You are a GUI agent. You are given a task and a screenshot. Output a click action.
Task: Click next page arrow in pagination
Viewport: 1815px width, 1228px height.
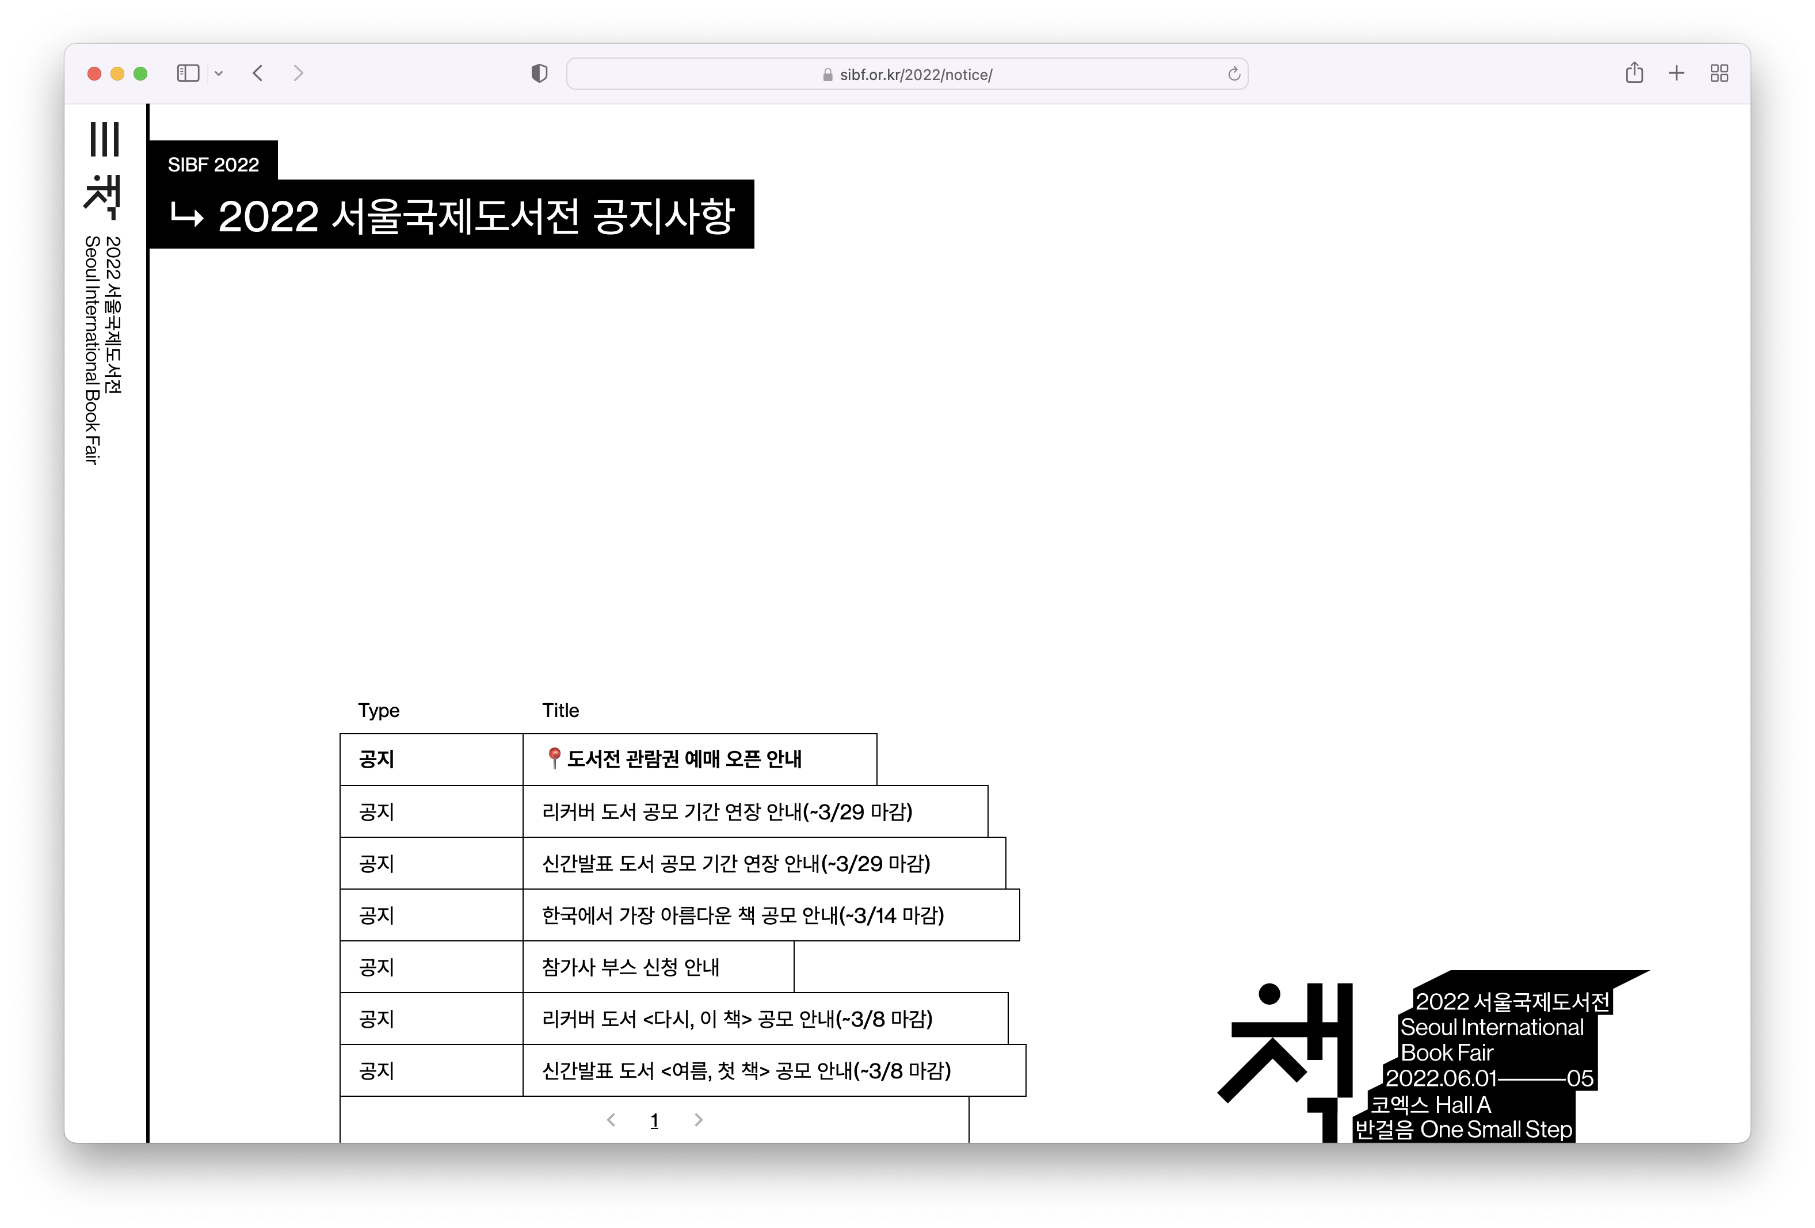click(x=698, y=1119)
